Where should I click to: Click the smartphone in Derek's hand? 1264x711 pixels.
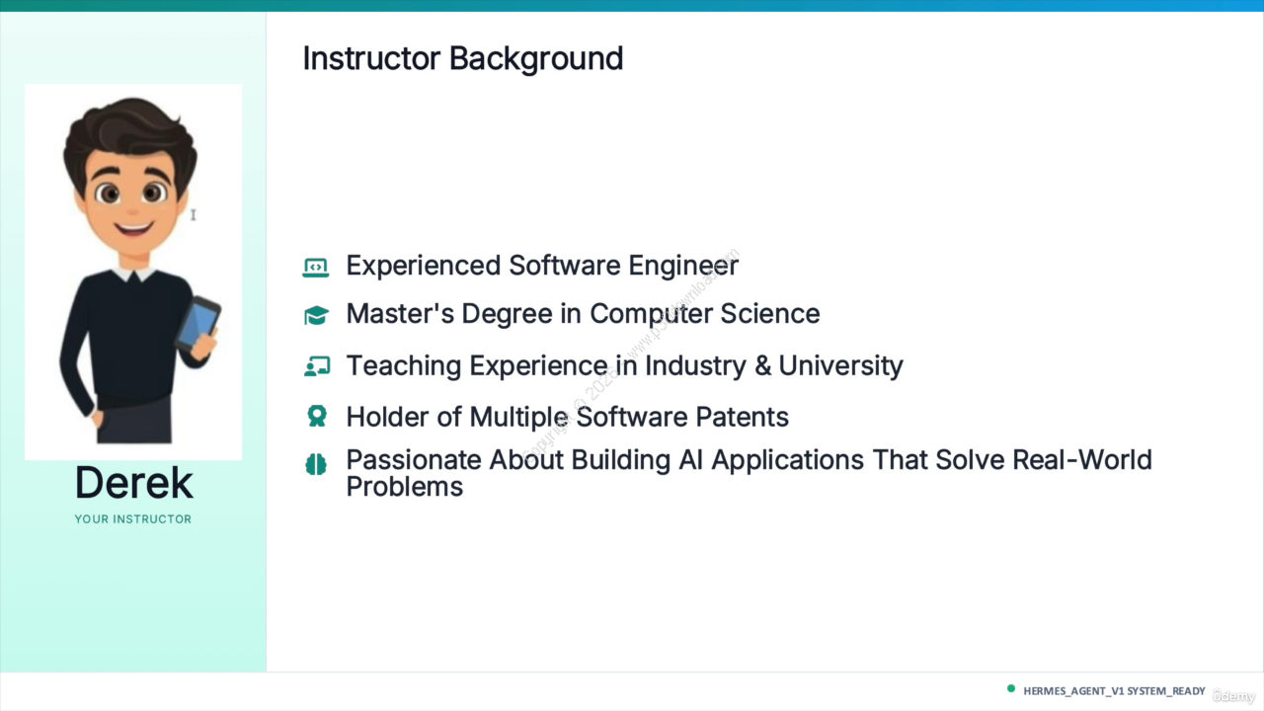197,322
